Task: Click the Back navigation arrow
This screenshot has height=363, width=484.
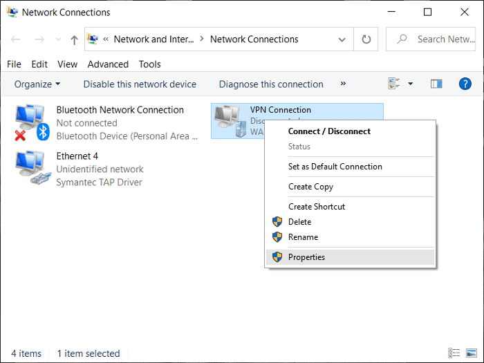Action: [x=15, y=39]
